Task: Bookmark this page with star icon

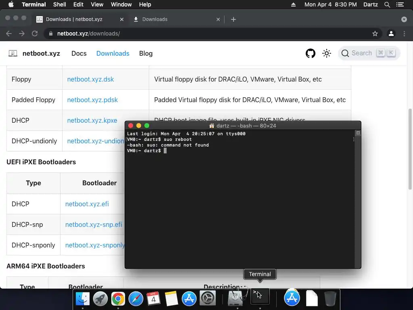Action: coord(375,34)
